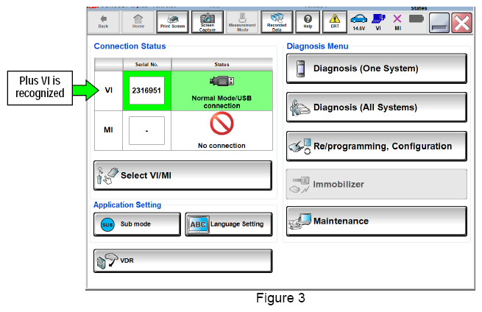Click the MI status X indicator
482x312 pixels.
pos(397,22)
